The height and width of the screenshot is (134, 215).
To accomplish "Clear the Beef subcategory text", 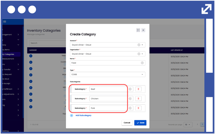I will 130,89.
